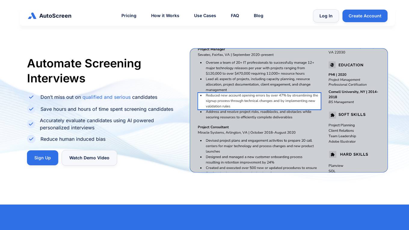The image size is (409, 230).
Task: Click the 'qualified and serious' highlighted text
Action: point(106,97)
